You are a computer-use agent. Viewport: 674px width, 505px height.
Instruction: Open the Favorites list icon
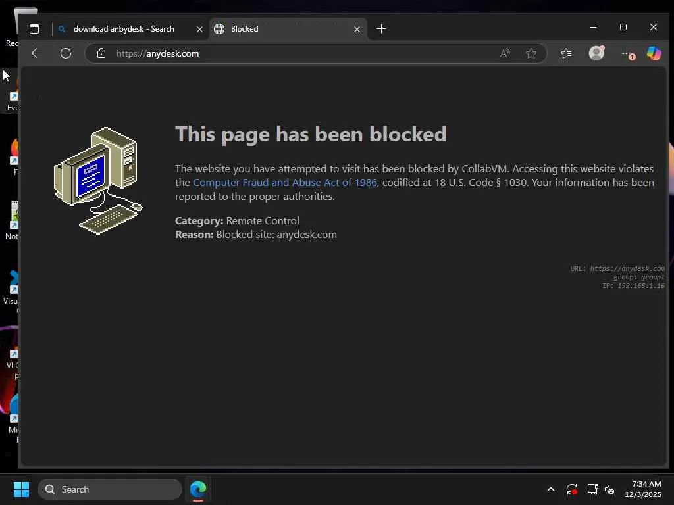click(566, 53)
